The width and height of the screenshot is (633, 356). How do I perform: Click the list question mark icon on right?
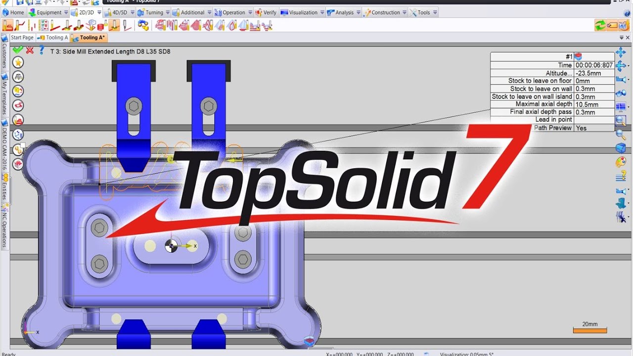tap(621, 176)
